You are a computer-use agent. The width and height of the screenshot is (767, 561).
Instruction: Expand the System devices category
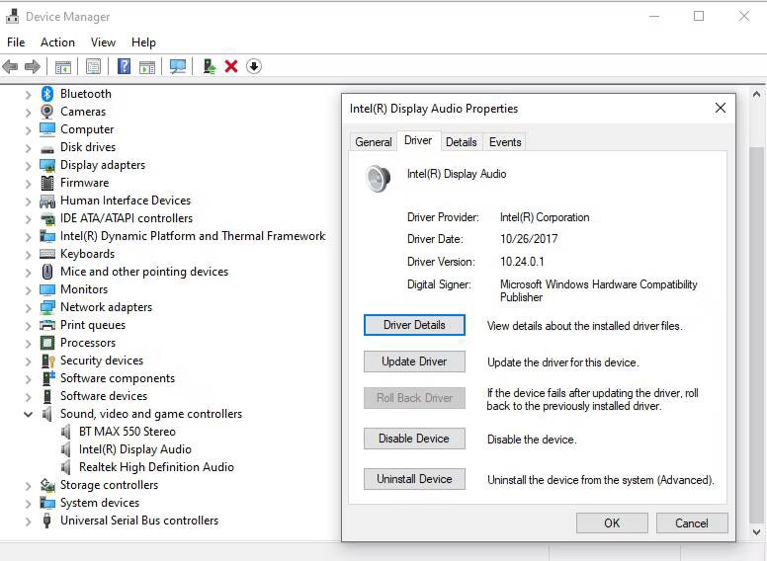(x=29, y=504)
